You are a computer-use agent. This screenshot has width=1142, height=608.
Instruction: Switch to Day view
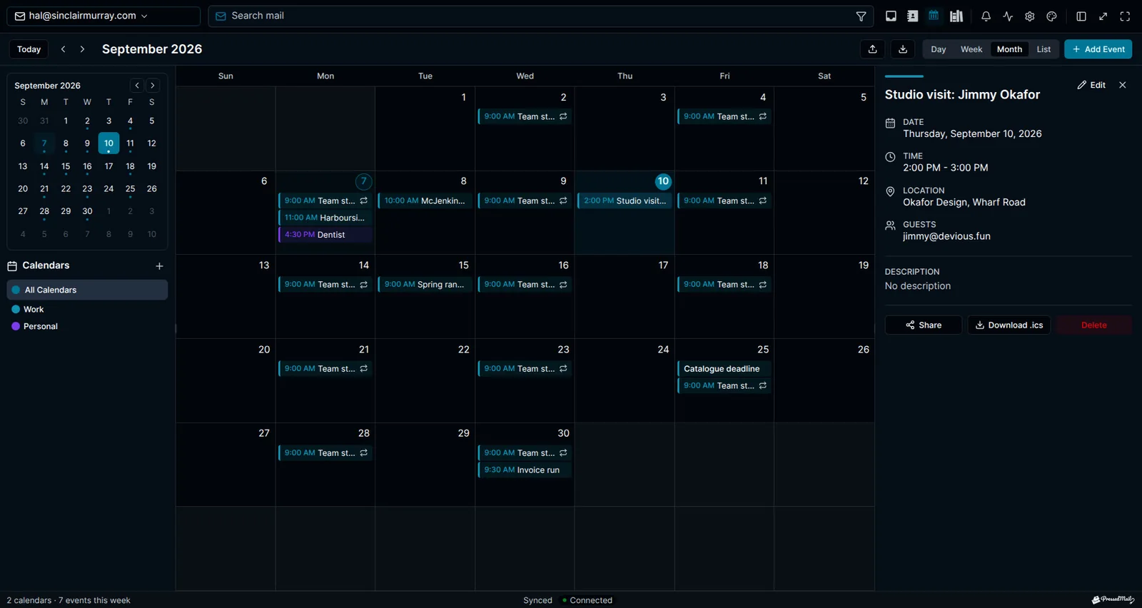click(939, 49)
